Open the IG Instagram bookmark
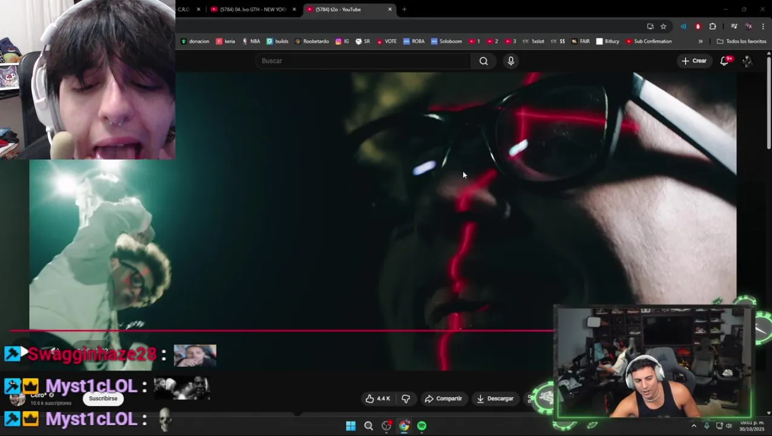The image size is (772, 436). (x=342, y=41)
